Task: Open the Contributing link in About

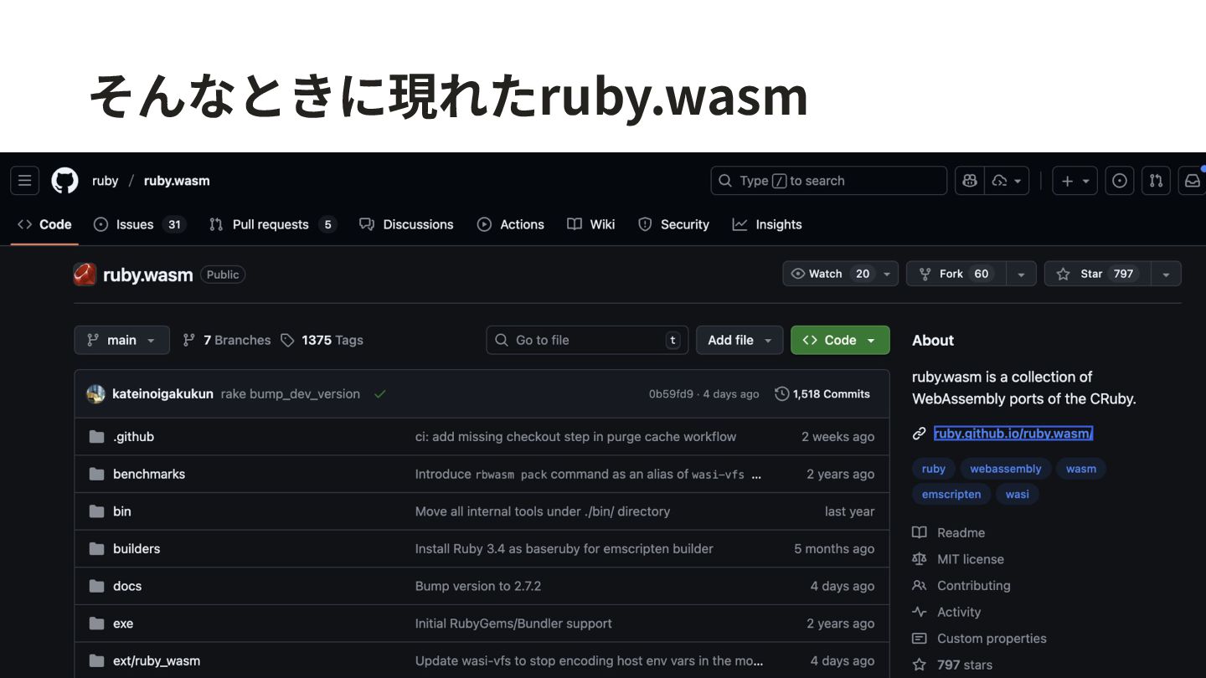Action: [973, 586]
